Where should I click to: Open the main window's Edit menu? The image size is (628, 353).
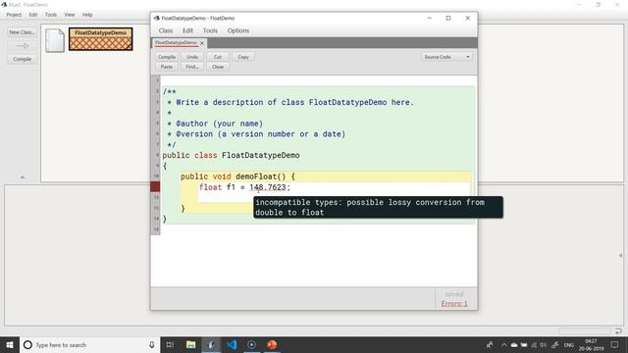(32, 15)
